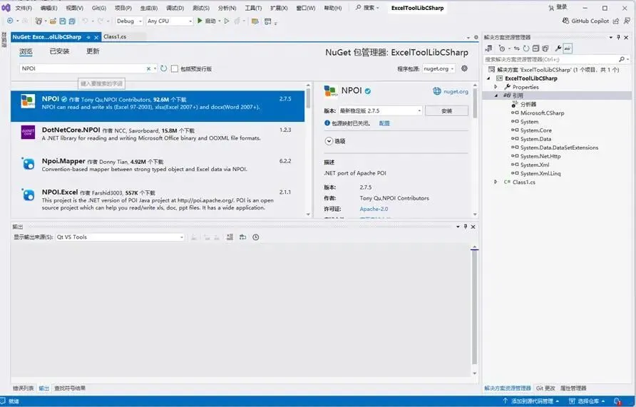Expand the options chevron in package details
Screen dimensions: 636x407
tap(329, 141)
